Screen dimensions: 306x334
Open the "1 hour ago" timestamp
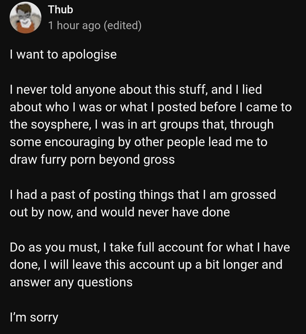click(x=74, y=25)
